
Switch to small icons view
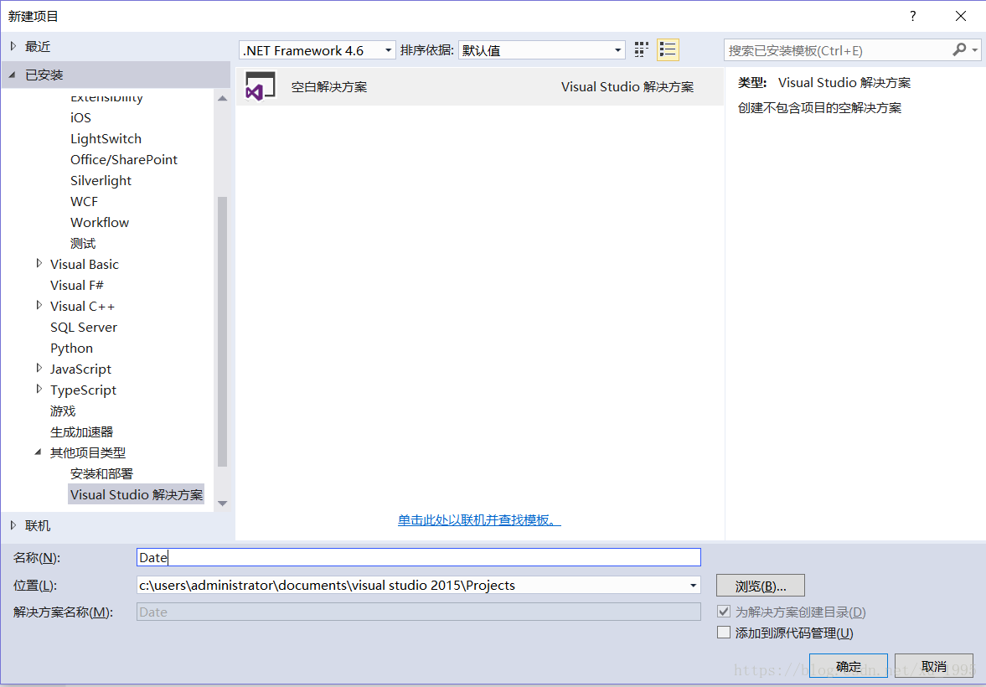click(x=641, y=49)
